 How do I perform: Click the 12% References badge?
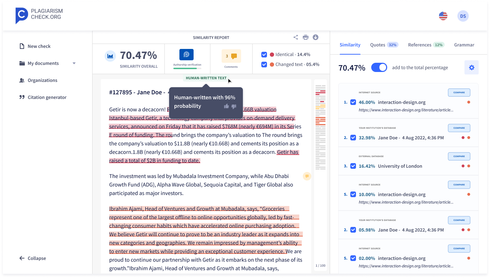point(439,45)
